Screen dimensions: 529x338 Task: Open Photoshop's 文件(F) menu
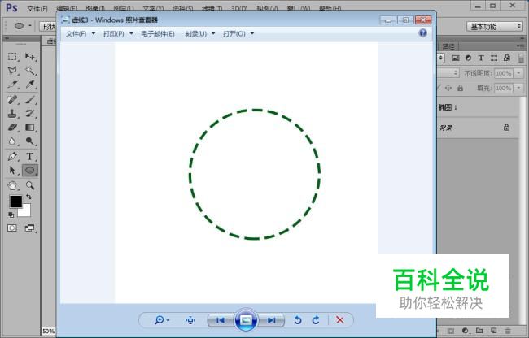tap(37, 9)
